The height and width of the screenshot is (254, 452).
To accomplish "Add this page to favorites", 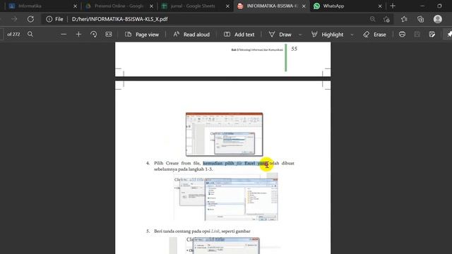I will point(386,19).
